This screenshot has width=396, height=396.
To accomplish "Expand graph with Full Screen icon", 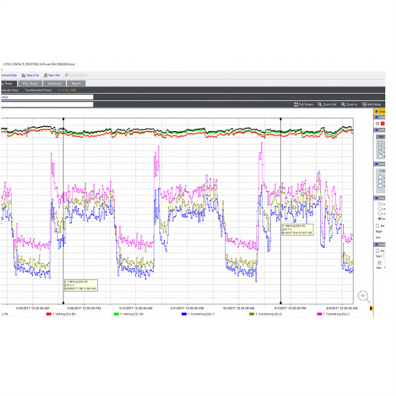I will (296, 104).
